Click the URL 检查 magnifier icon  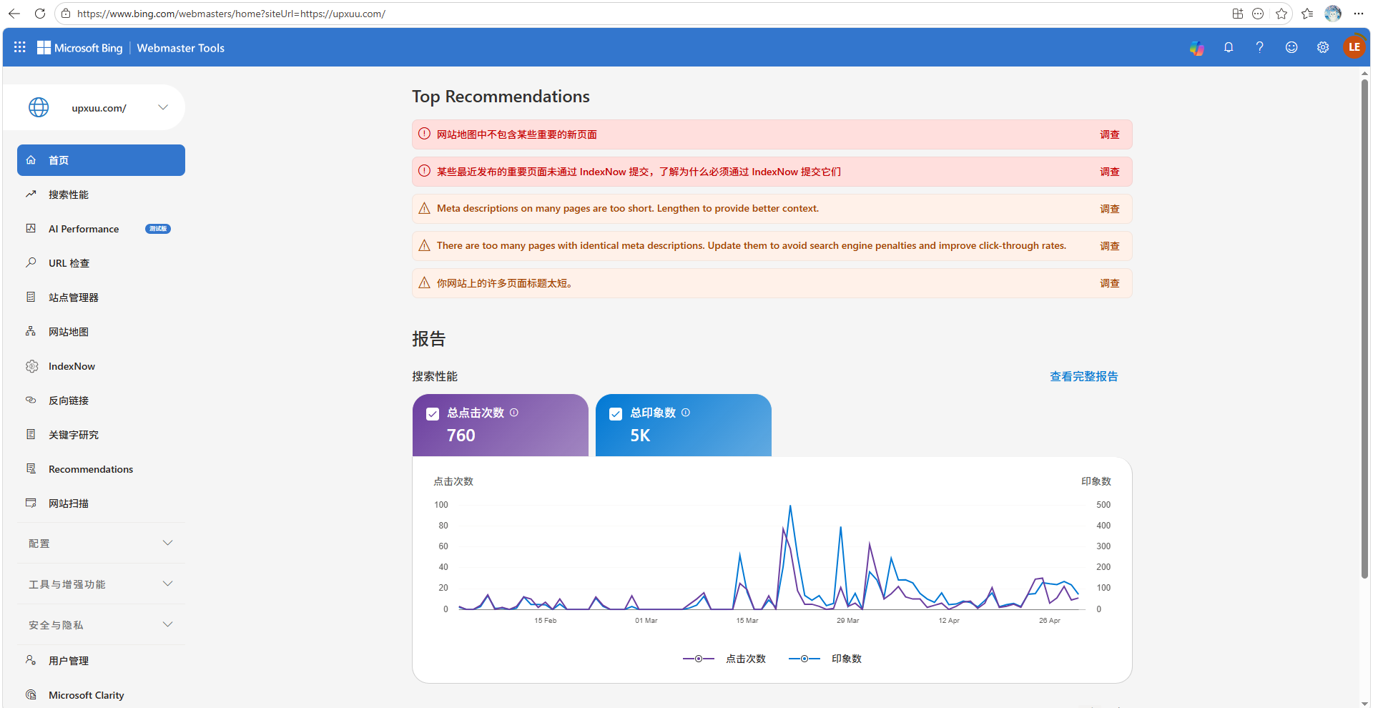tap(31, 262)
